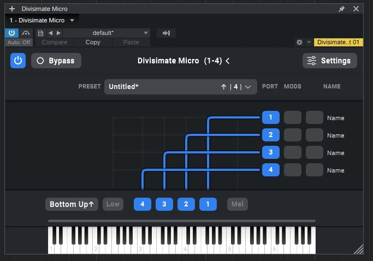Click the plus icon in title bar
This screenshot has width=373, height=261.
[x=12, y=9]
